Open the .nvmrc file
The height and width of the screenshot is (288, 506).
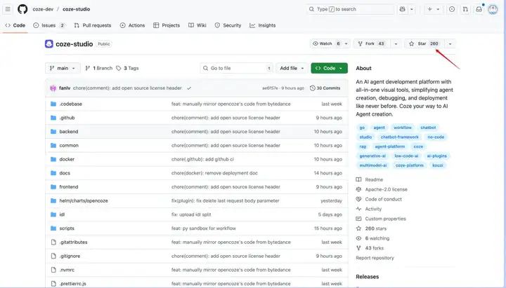(67, 270)
